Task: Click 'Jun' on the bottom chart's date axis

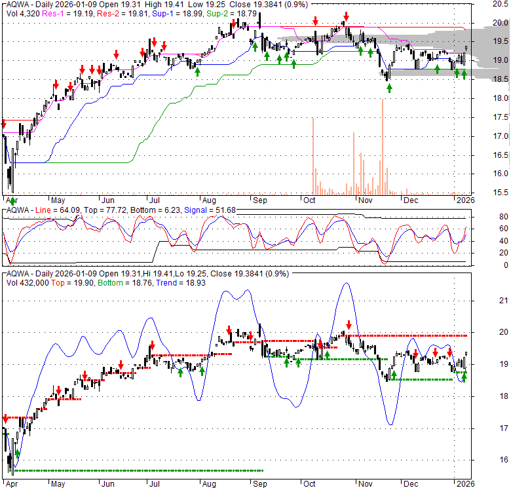Action: click(108, 484)
